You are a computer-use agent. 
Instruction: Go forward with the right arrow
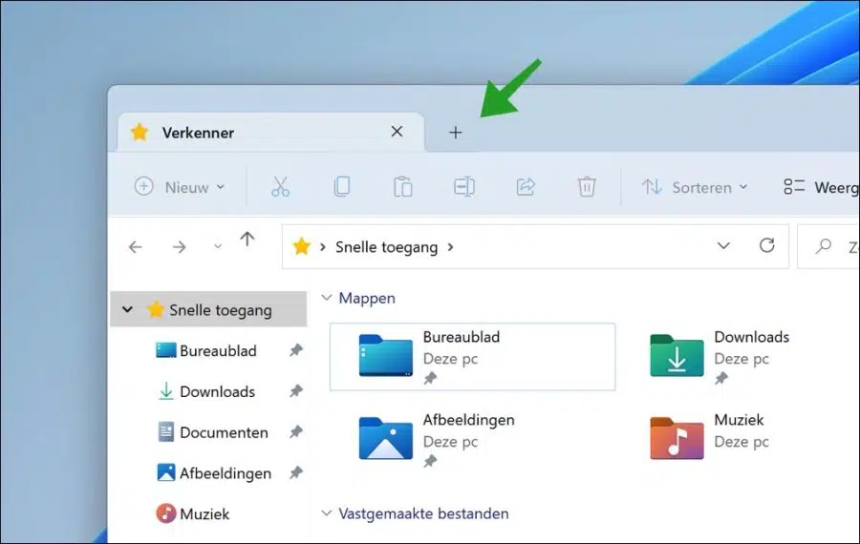pyautogui.click(x=179, y=247)
